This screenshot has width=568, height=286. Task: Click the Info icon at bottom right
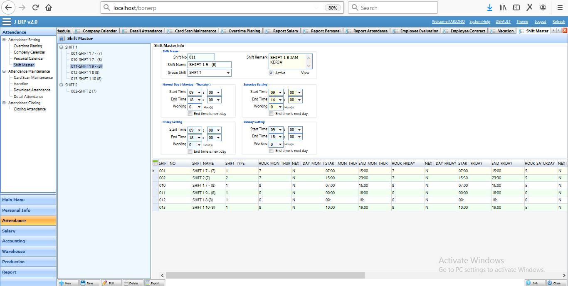(528, 283)
